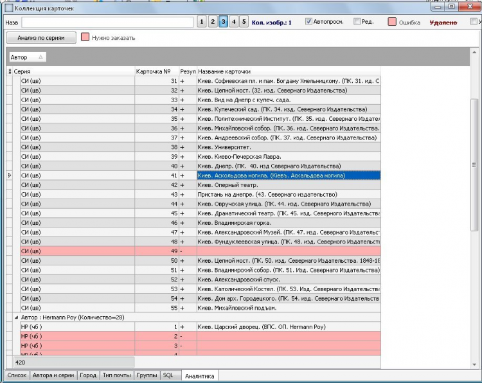Tick the partly visible checkbox after Удалено
Viewport: 482px width, 383px height.
474,21
